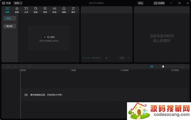
Task: Open the 菜单 dropdown menu
Action: click(18, 3)
